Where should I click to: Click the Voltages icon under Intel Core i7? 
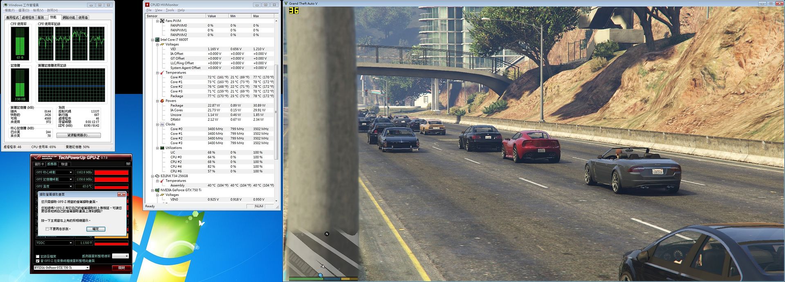(162, 44)
